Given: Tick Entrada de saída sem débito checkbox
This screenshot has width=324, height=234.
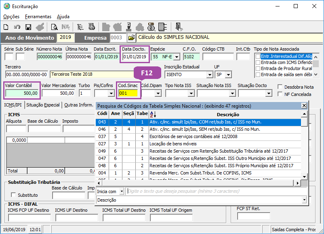Looking at the screenshot, I should coord(258,74).
